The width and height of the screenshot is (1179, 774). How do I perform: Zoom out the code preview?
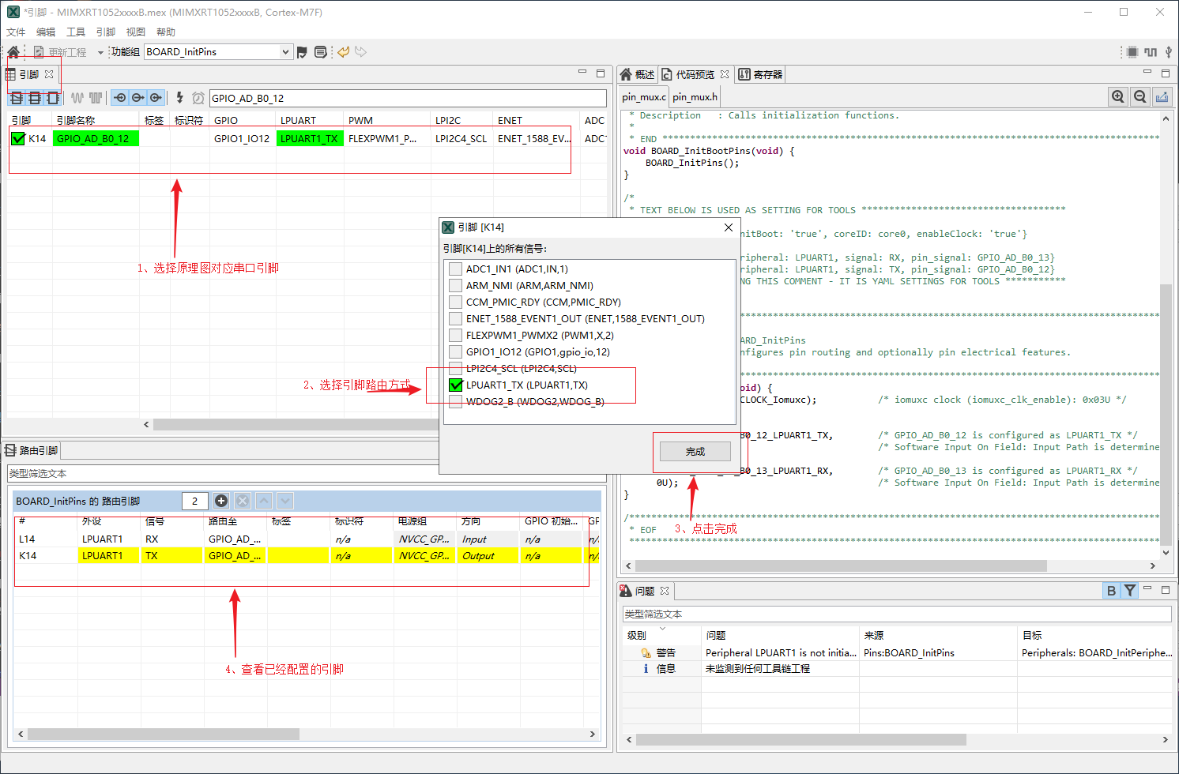(1139, 96)
